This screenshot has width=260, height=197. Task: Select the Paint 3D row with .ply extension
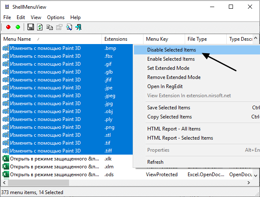[68, 119]
